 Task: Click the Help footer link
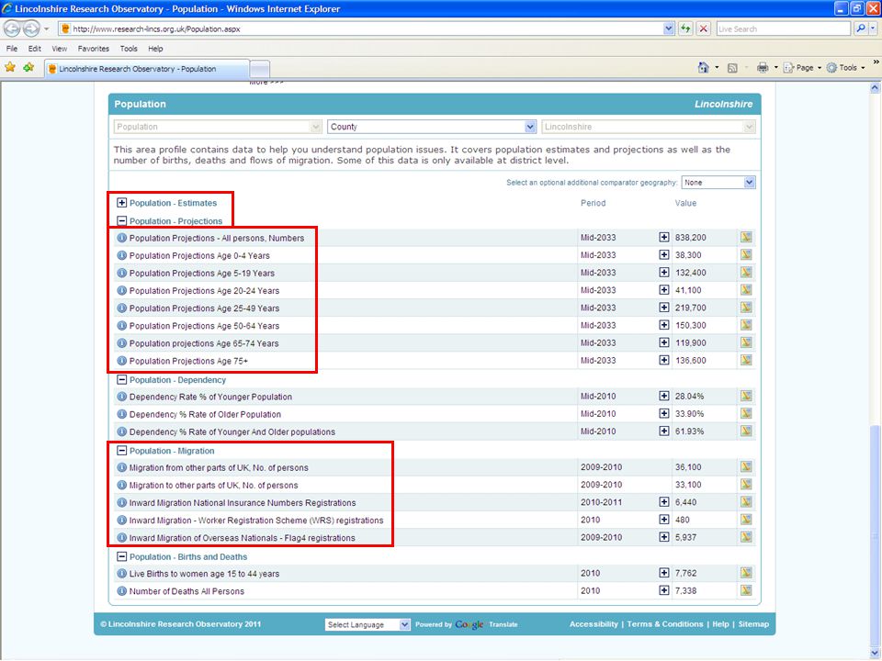point(720,624)
